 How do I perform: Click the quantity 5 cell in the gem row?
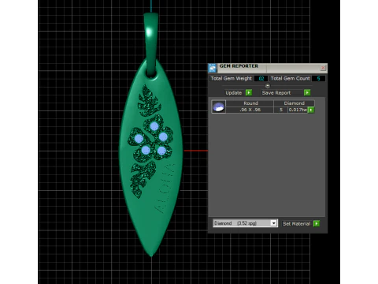click(281, 110)
